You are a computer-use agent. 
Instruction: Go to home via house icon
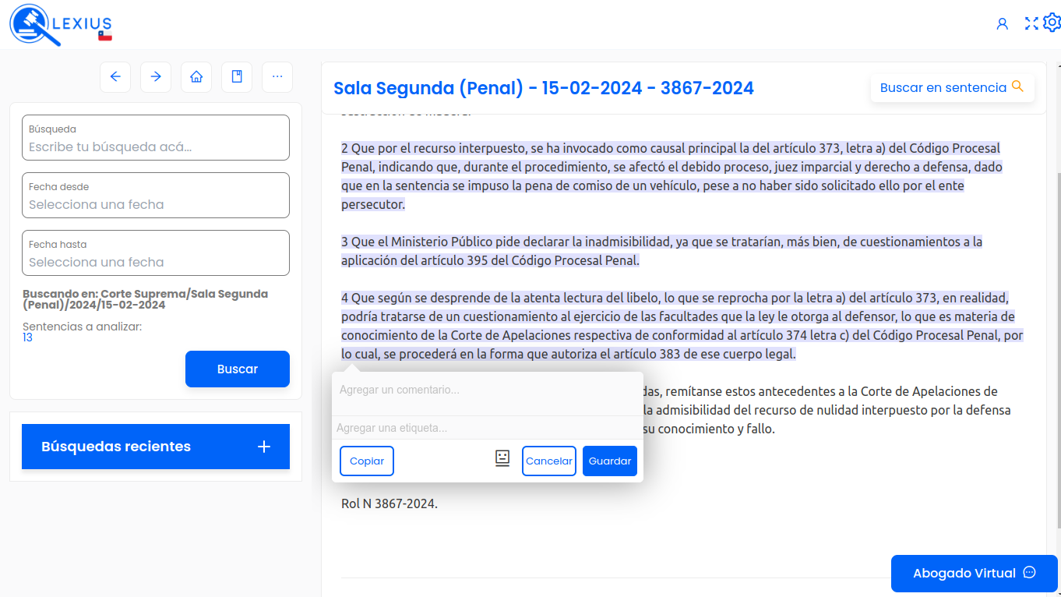click(x=196, y=76)
